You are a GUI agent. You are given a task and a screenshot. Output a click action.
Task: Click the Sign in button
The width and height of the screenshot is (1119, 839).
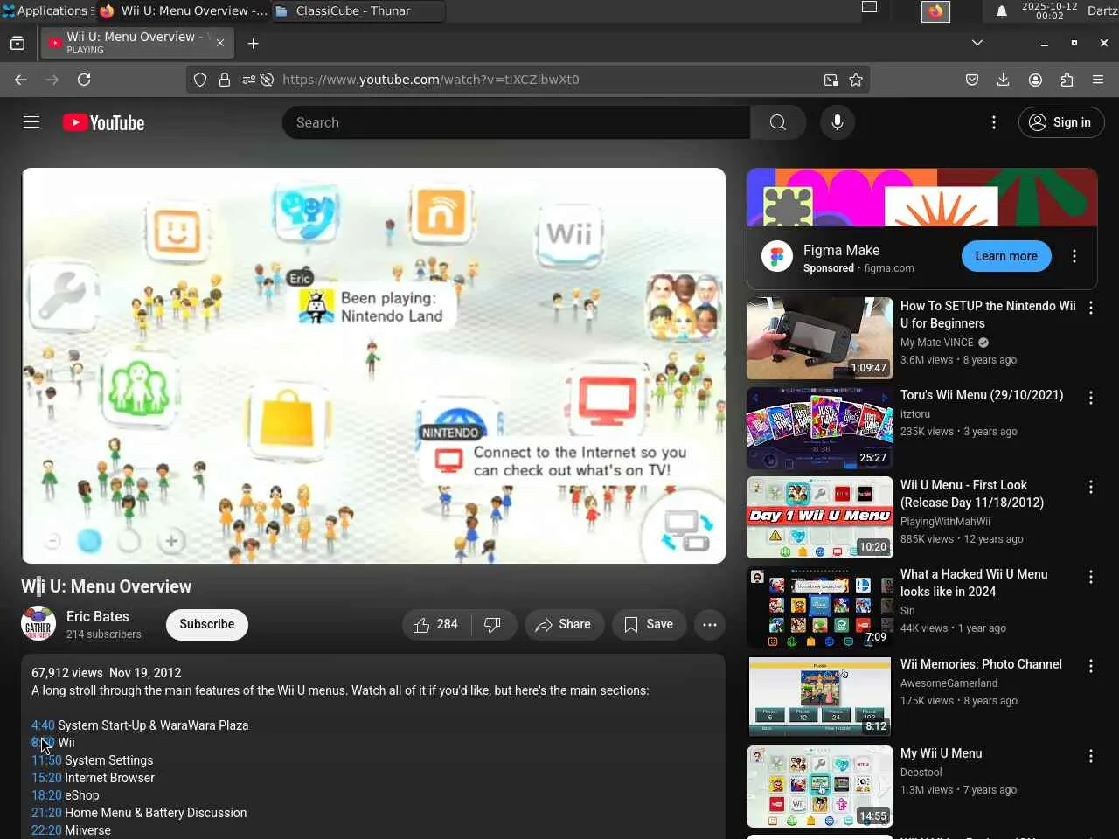point(1060,122)
